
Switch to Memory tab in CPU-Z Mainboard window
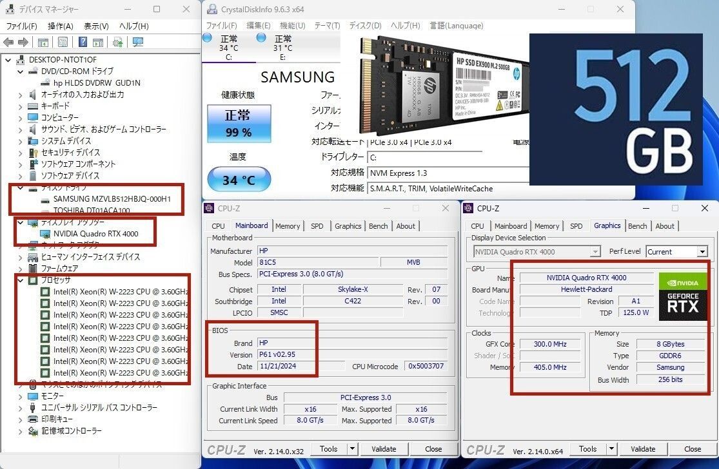(x=288, y=226)
